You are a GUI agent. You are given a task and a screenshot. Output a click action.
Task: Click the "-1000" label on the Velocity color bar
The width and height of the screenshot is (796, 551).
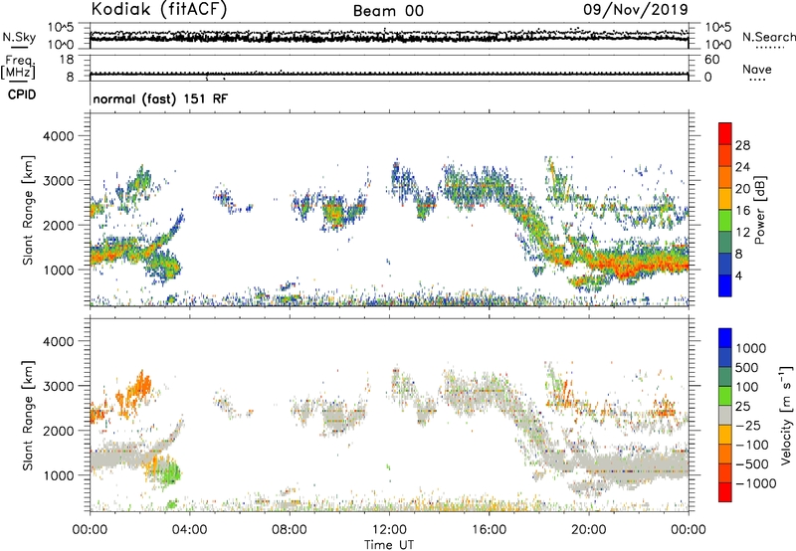click(756, 483)
